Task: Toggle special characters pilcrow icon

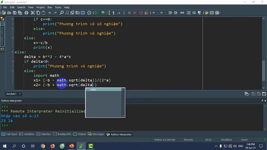Action: (x=199, y=13)
